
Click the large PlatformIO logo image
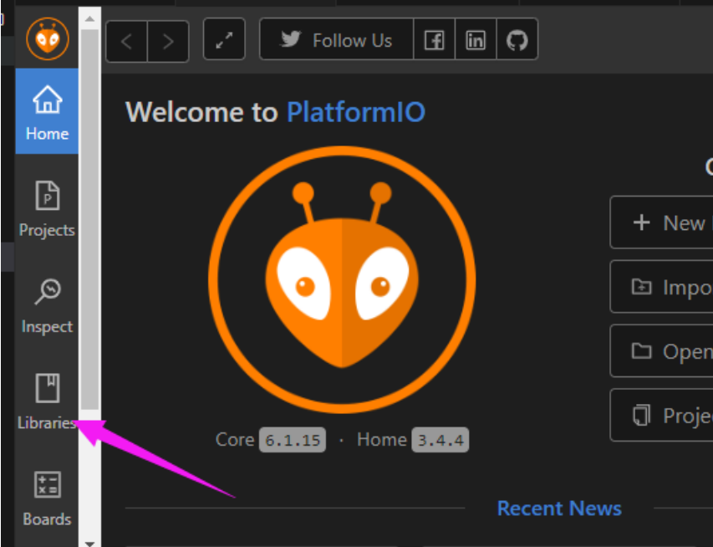(x=342, y=279)
